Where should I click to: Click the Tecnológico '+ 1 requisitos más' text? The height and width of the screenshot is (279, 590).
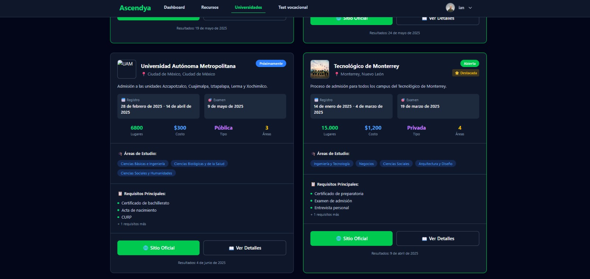[x=324, y=215]
